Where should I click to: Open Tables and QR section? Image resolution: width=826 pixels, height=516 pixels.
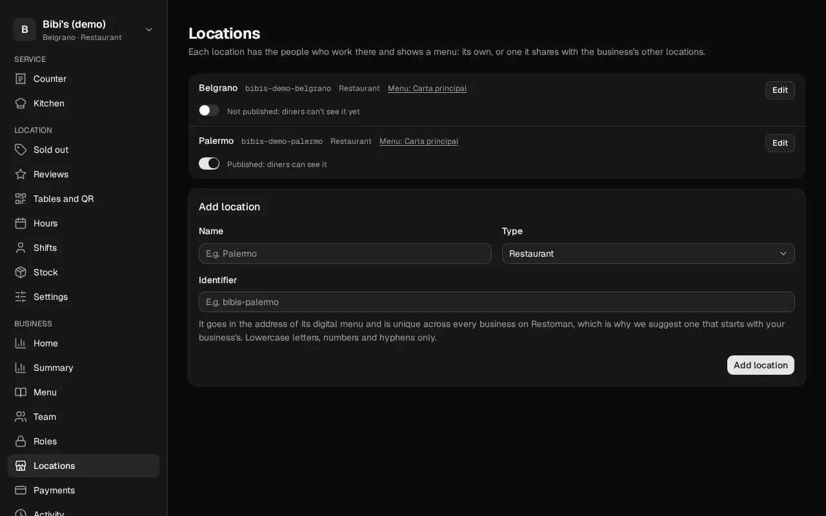[84, 199]
